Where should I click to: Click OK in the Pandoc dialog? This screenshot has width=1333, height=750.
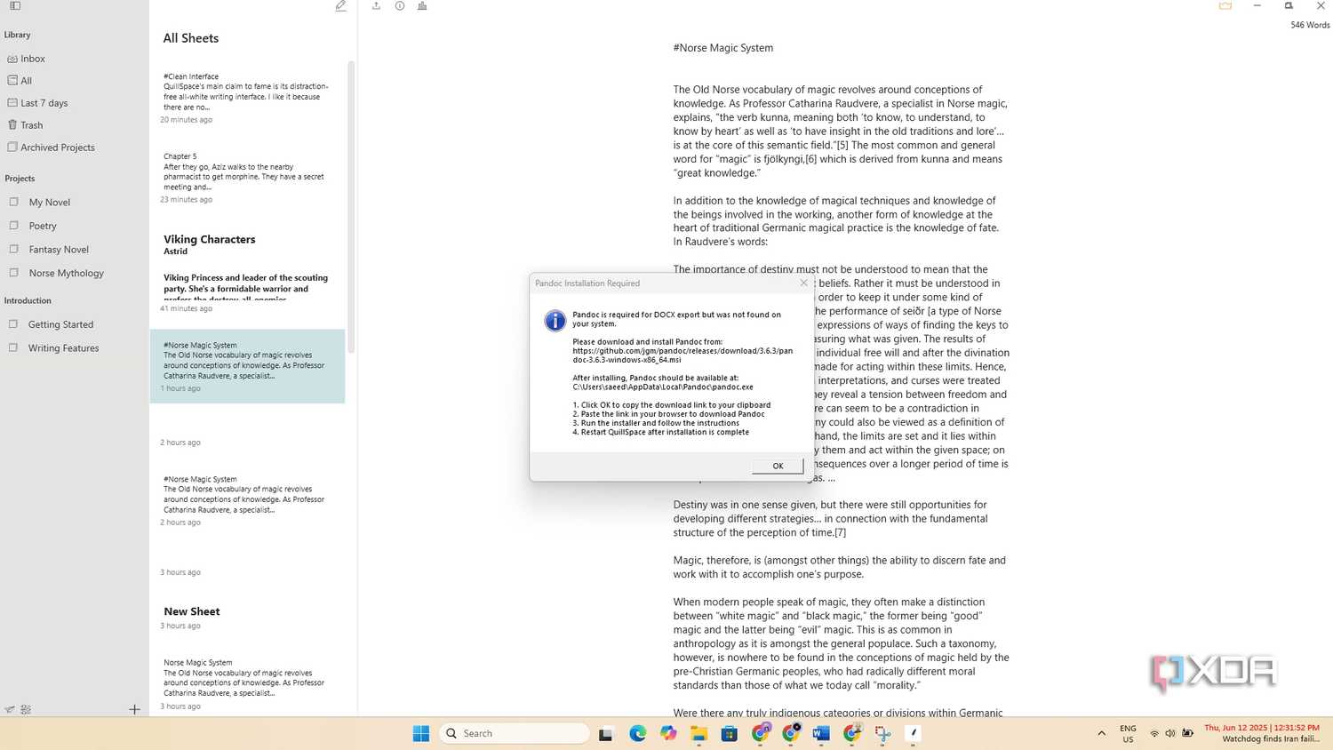pyautogui.click(x=778, y=466)
